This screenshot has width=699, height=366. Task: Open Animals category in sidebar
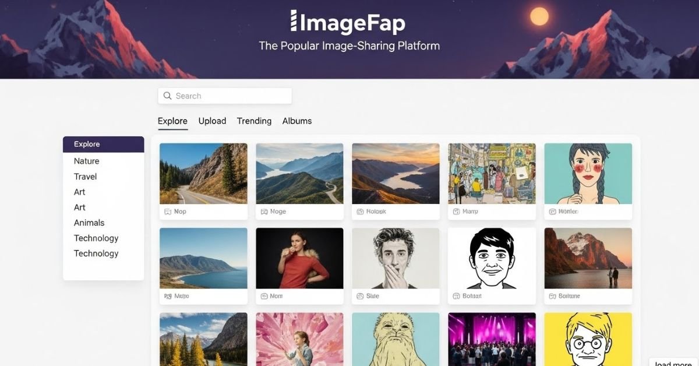pos(89,223)
